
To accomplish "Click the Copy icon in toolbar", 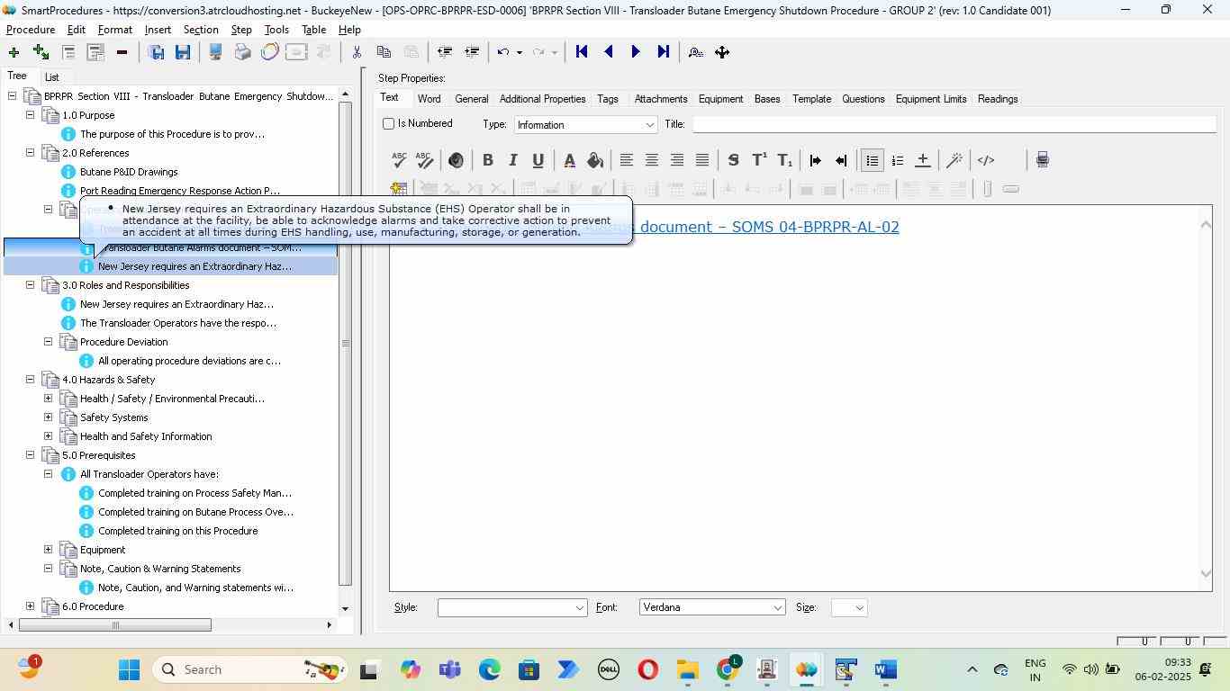I will tap(384, 52).
